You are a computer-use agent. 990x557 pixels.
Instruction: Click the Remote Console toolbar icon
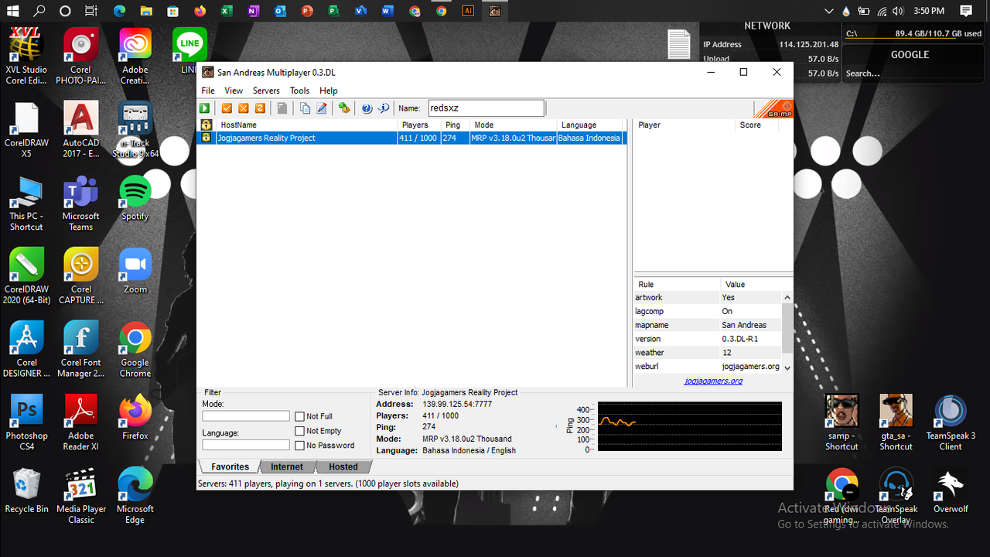344,108
